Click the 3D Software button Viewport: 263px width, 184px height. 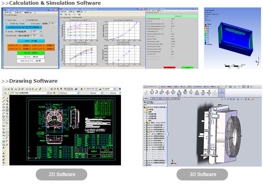click(x=202, y=174)
